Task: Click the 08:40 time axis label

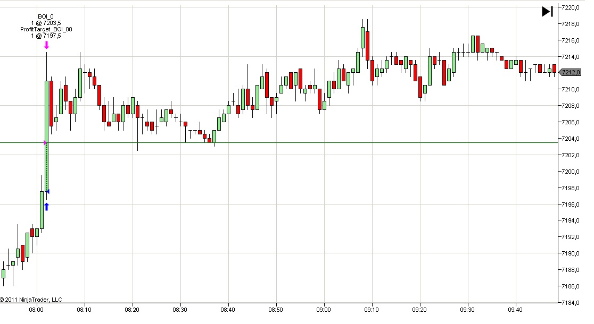Action: coord(228,310)
